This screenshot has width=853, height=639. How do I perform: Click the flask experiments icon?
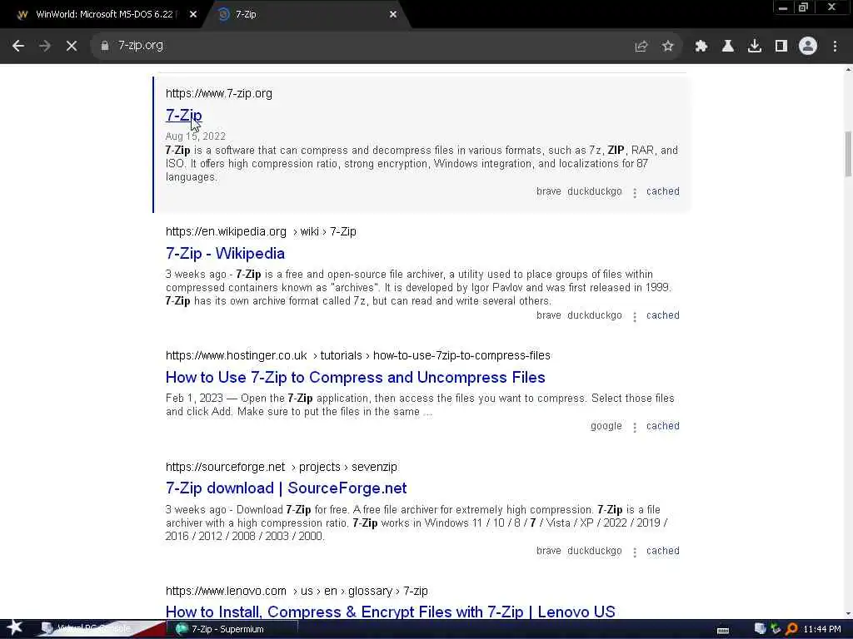click(x=728, y=47)
